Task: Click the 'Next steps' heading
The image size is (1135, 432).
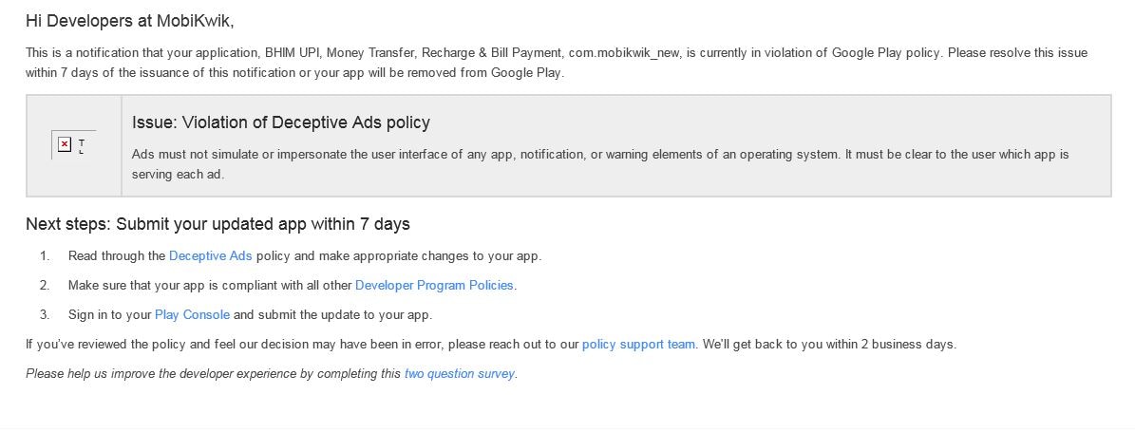Action: pyautogui.click(x=218, y=224)
